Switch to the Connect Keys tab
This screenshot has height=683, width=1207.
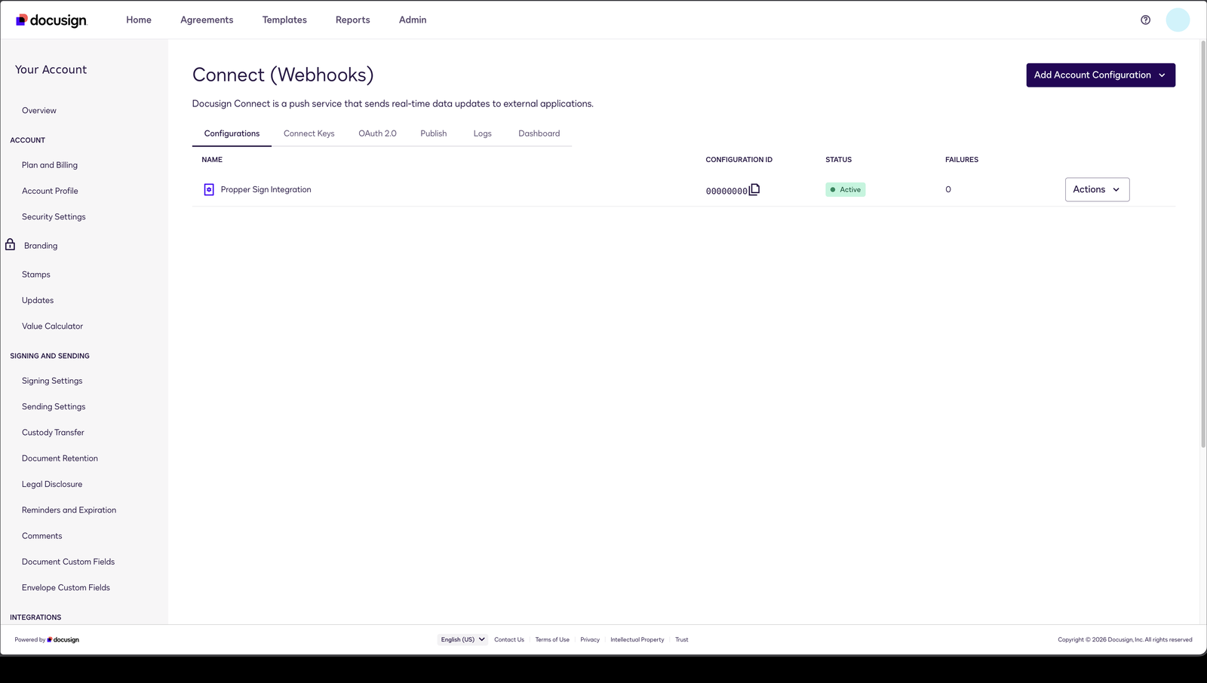click(x=309, y=133)
